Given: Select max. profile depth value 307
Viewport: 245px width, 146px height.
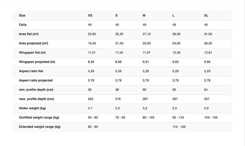Looking at the screenshot, I should point(207,99).
